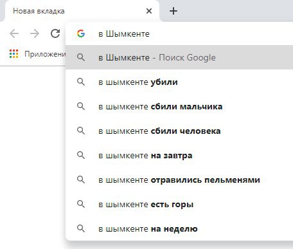
Task: Open the Приложения bookmarks shortcut label
Action: [x=45, y=54]
